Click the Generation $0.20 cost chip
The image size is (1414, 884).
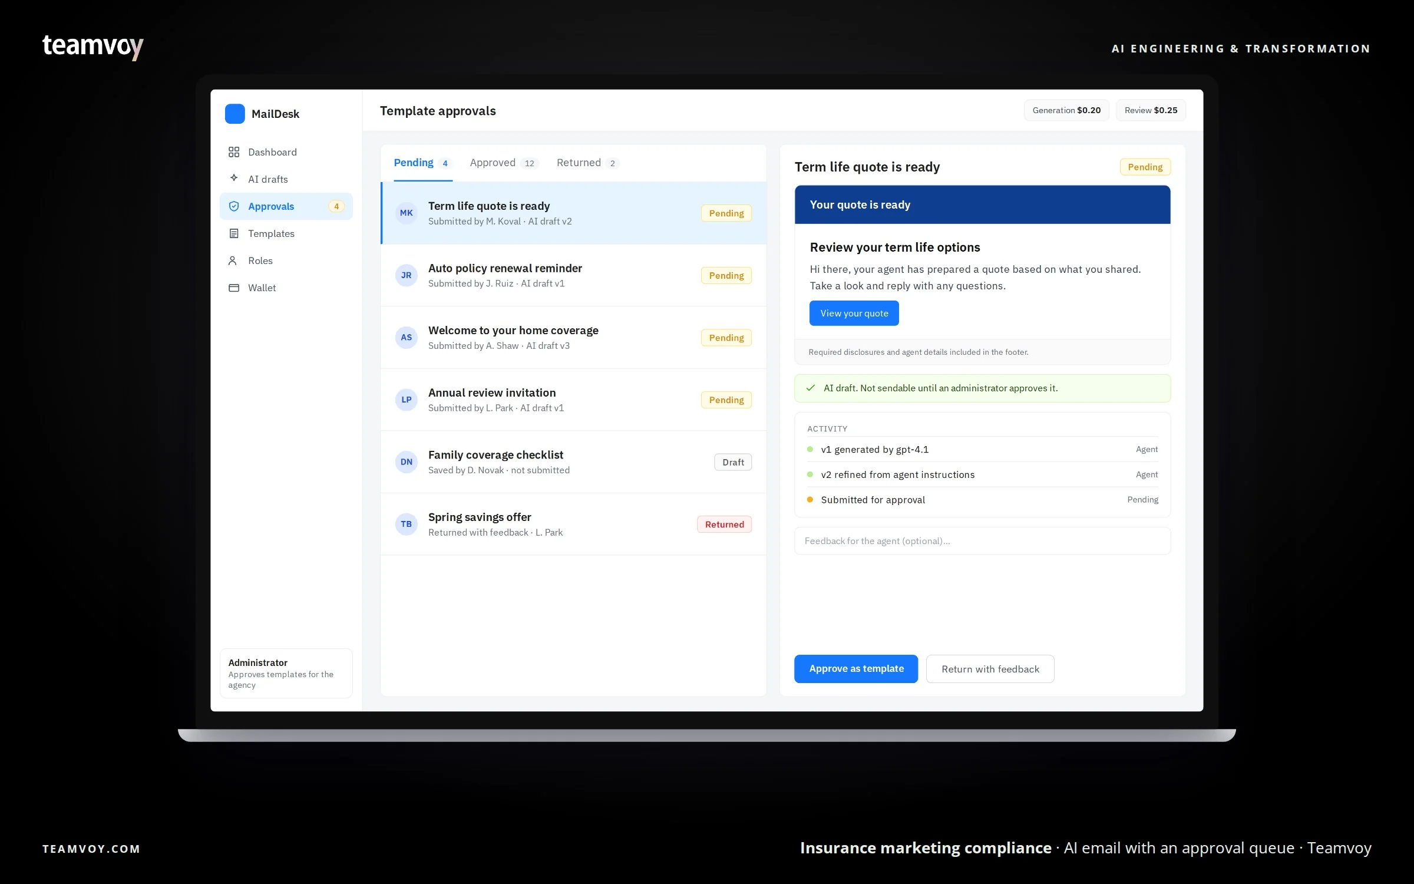1066,110
